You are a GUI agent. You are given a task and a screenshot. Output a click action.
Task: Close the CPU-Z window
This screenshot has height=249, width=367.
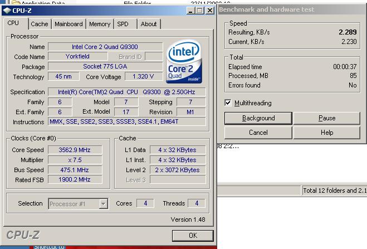[210, 11]
